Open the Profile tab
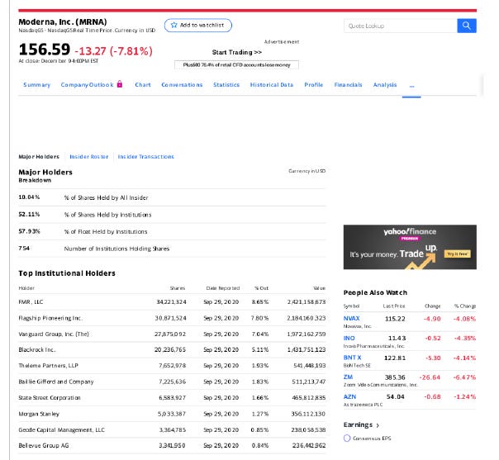The width and height of the screenshot is (499, 460). [314, 84]
